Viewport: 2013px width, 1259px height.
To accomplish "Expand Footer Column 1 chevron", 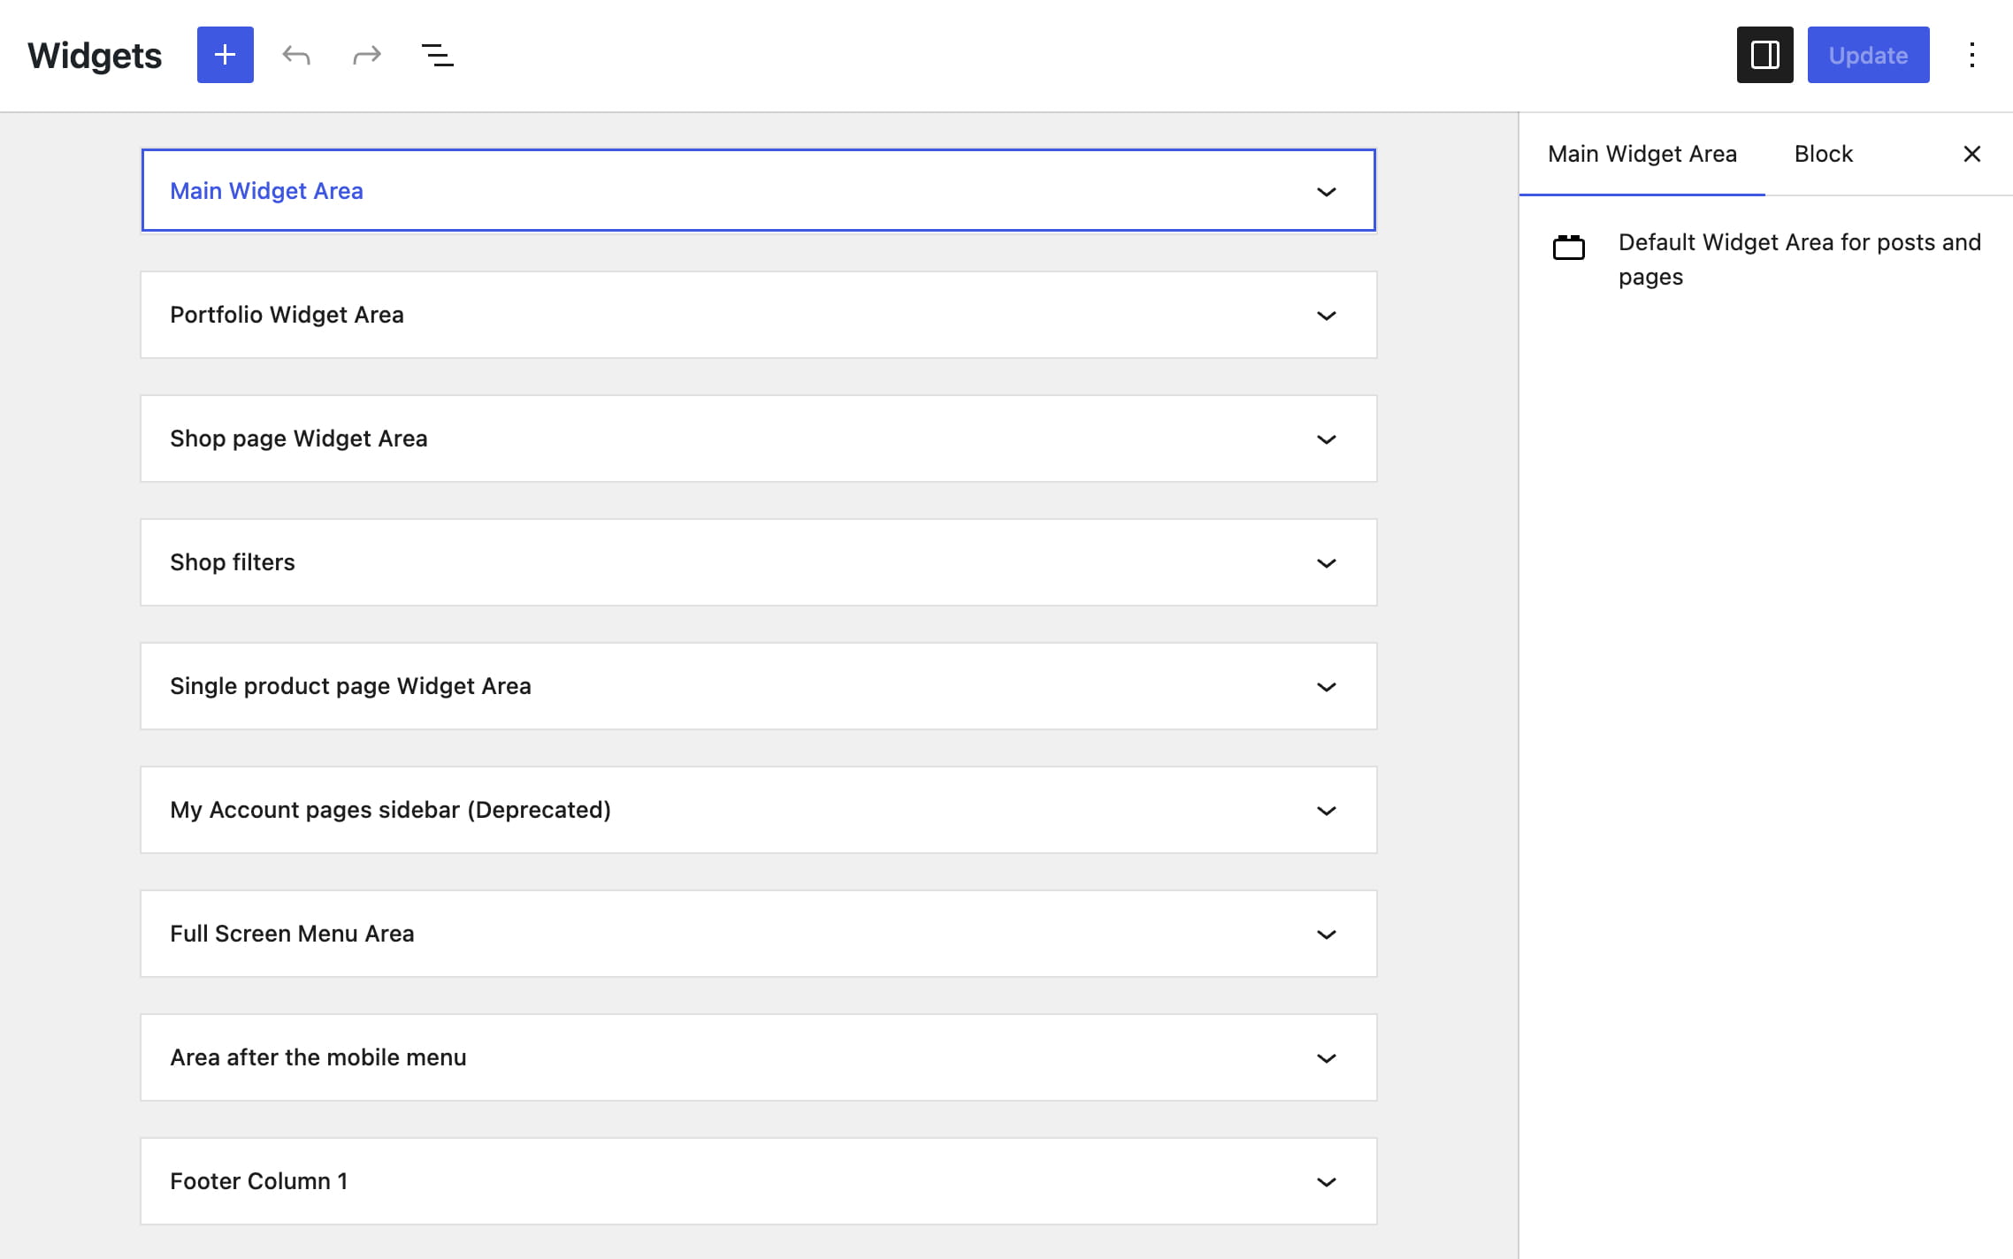I will coord(1326,1181).
